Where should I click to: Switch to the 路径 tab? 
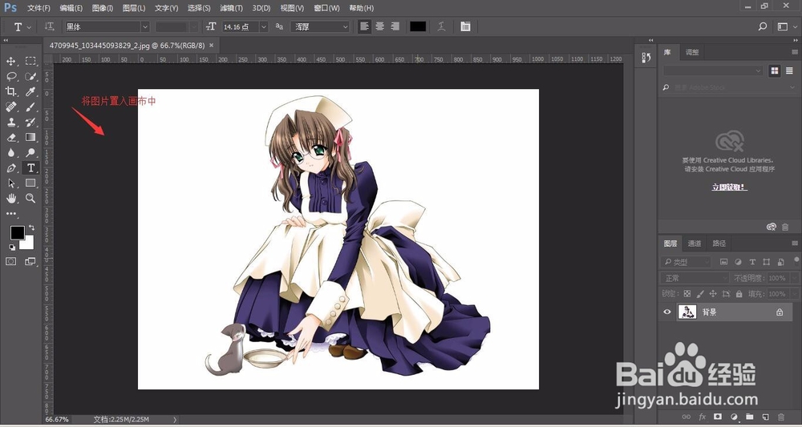[x=719, y=243]
